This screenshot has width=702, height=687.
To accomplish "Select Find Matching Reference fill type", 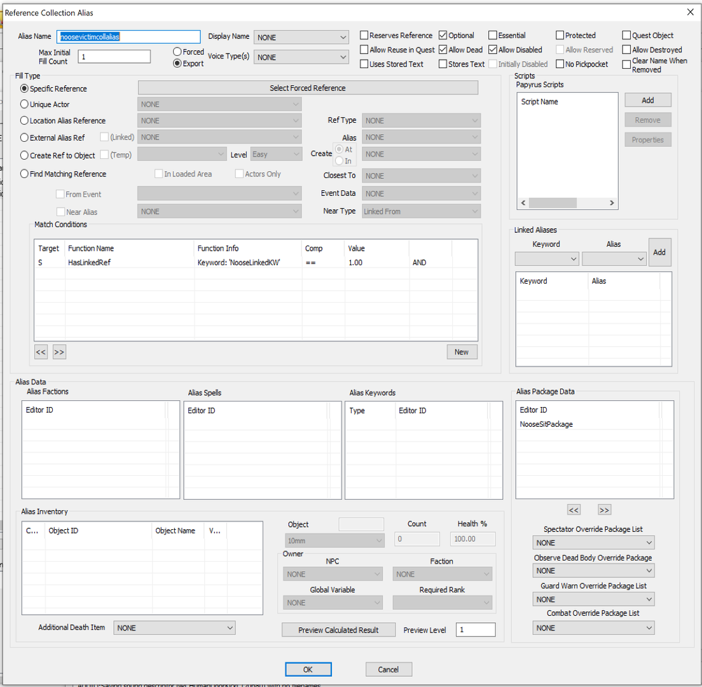I will click(25, 174).
